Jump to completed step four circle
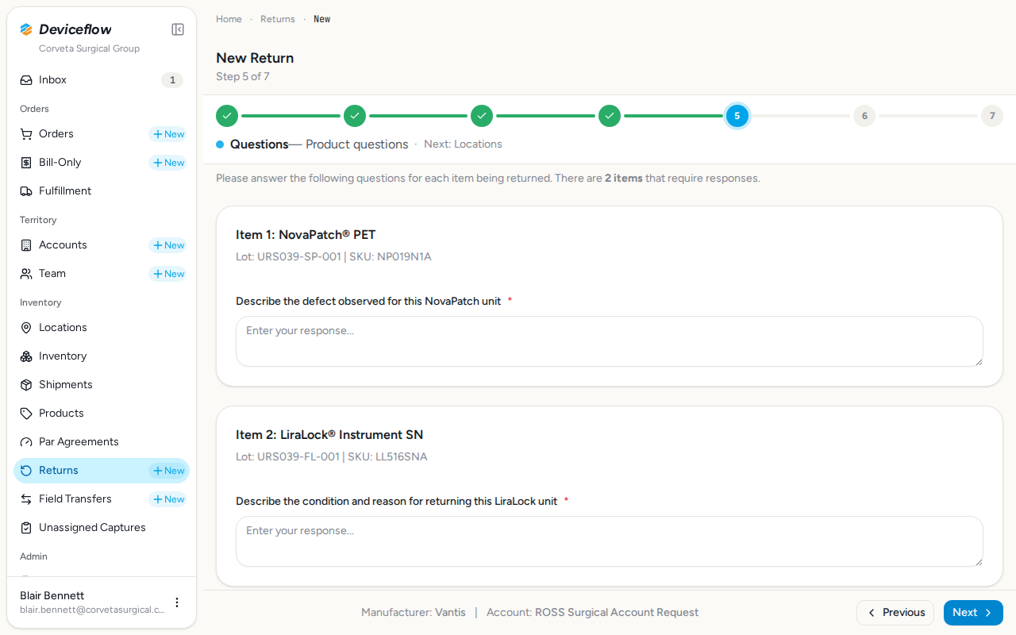1016x635 pixels. tap(610, 116)
